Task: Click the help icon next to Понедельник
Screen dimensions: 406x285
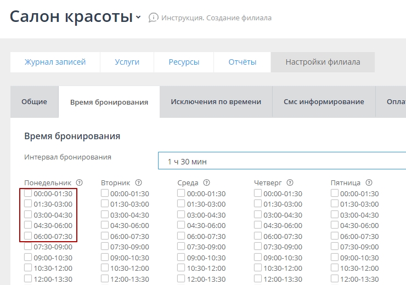Action: coord(80,183)
